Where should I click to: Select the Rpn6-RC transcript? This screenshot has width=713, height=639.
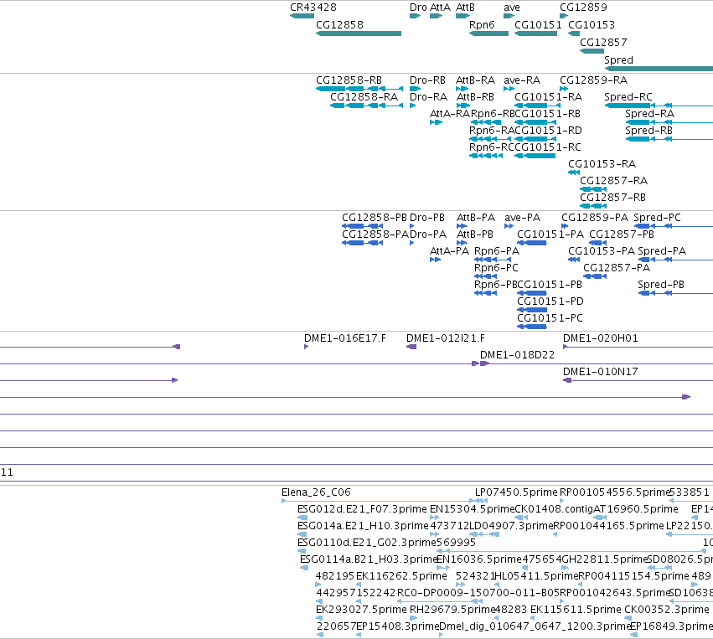486,156
